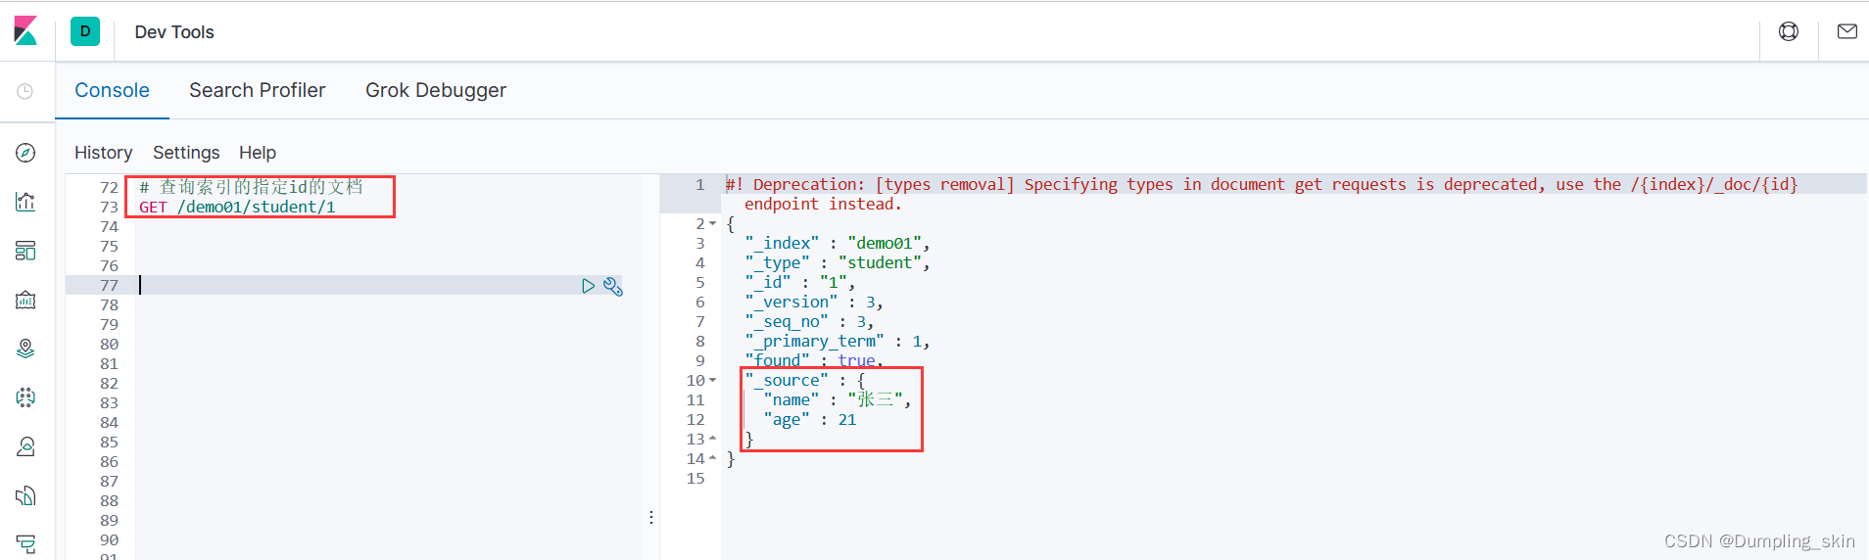Open the user-shaped sidebar icon
This screenshot has width=1869, height=560.
click(x=26, y=446)
